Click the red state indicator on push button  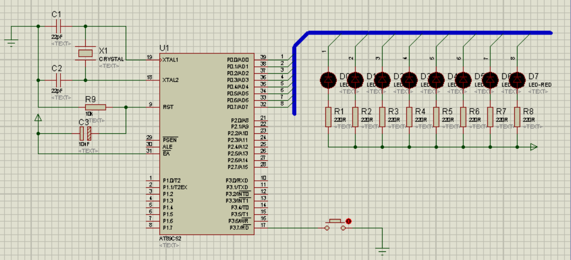point(349,221)
